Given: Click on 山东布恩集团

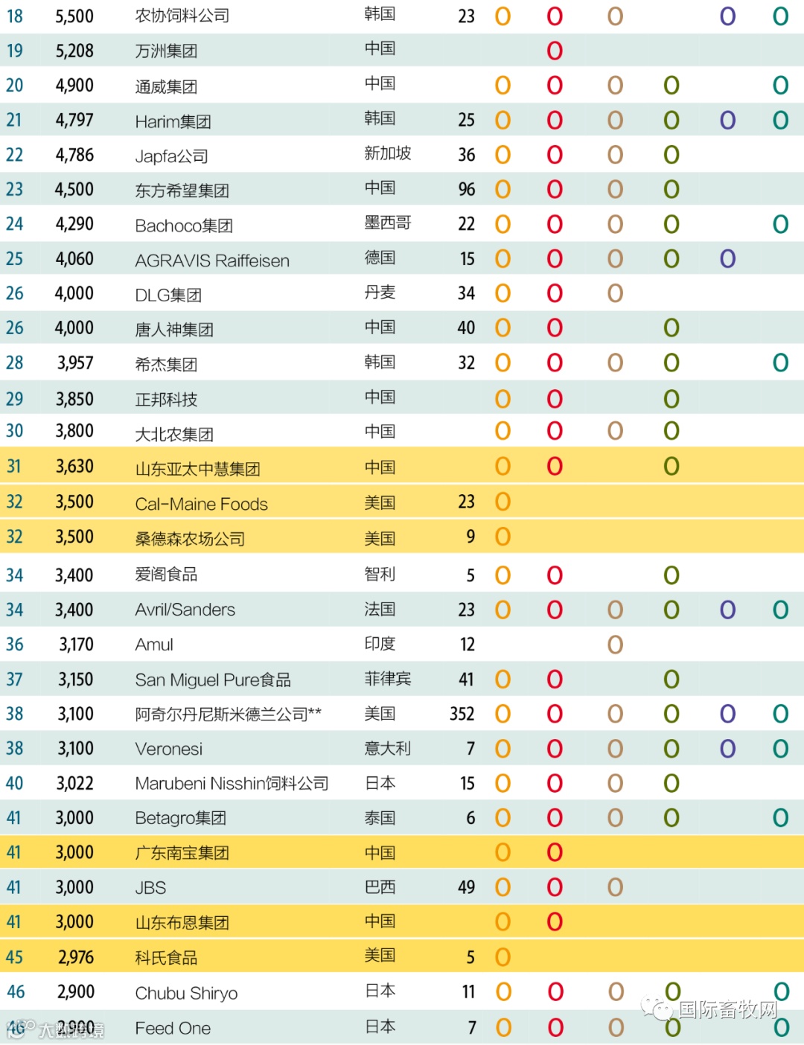Looking at the screenshot, I should tap(182, 923).
